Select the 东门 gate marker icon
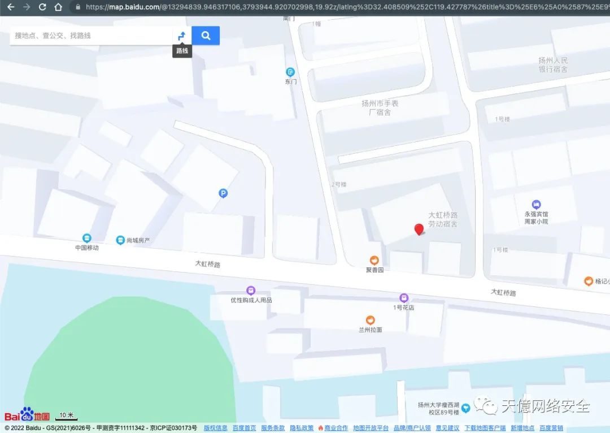The image size is (610, 433). coord(290,72)
